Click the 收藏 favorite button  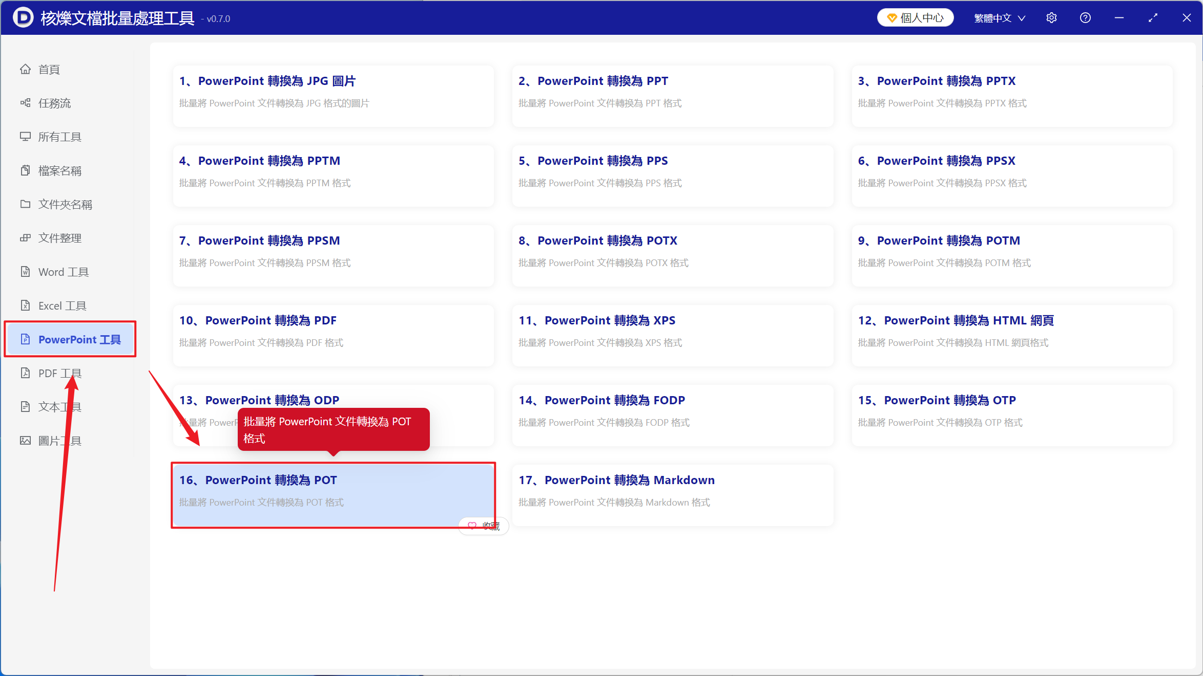click(484, 526)
